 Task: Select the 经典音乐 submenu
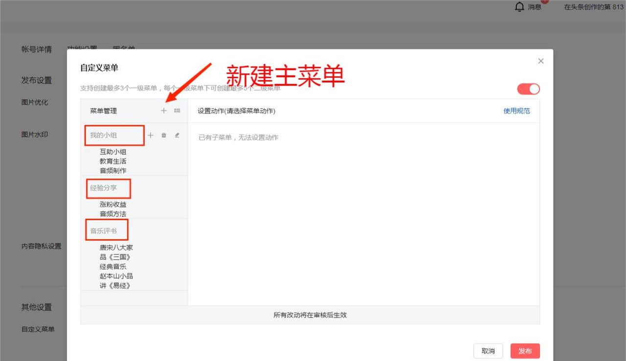(x=113, y=267)
